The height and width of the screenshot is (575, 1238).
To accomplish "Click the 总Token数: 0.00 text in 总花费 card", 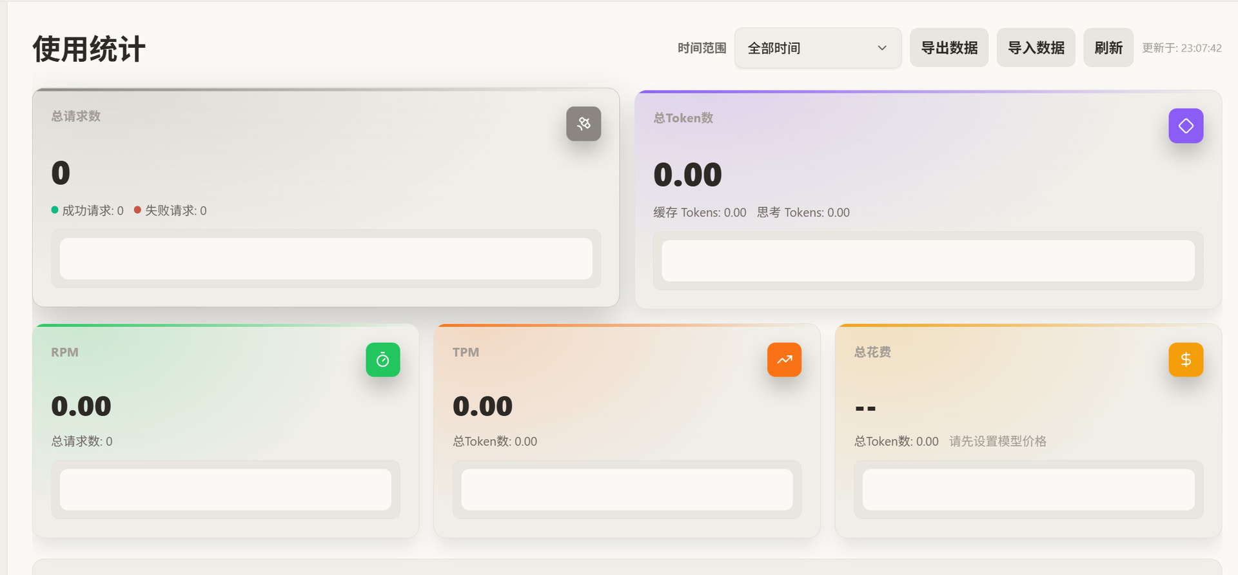I will [896, 442].
